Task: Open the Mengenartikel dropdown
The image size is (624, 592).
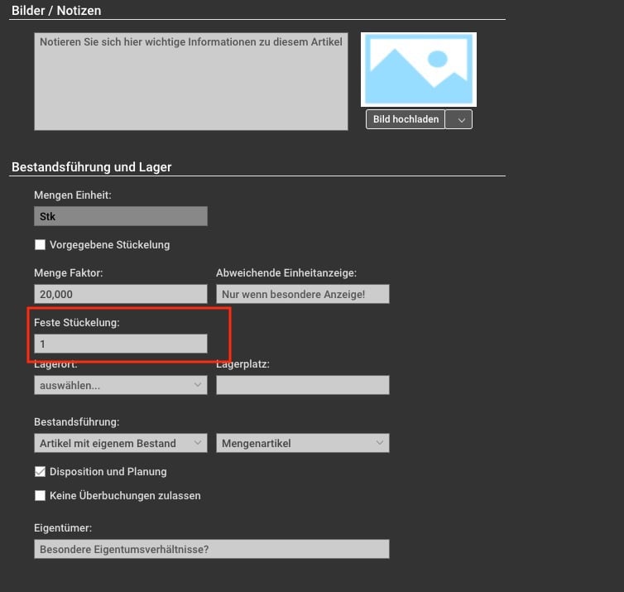Action: click(x=302, y=443)
